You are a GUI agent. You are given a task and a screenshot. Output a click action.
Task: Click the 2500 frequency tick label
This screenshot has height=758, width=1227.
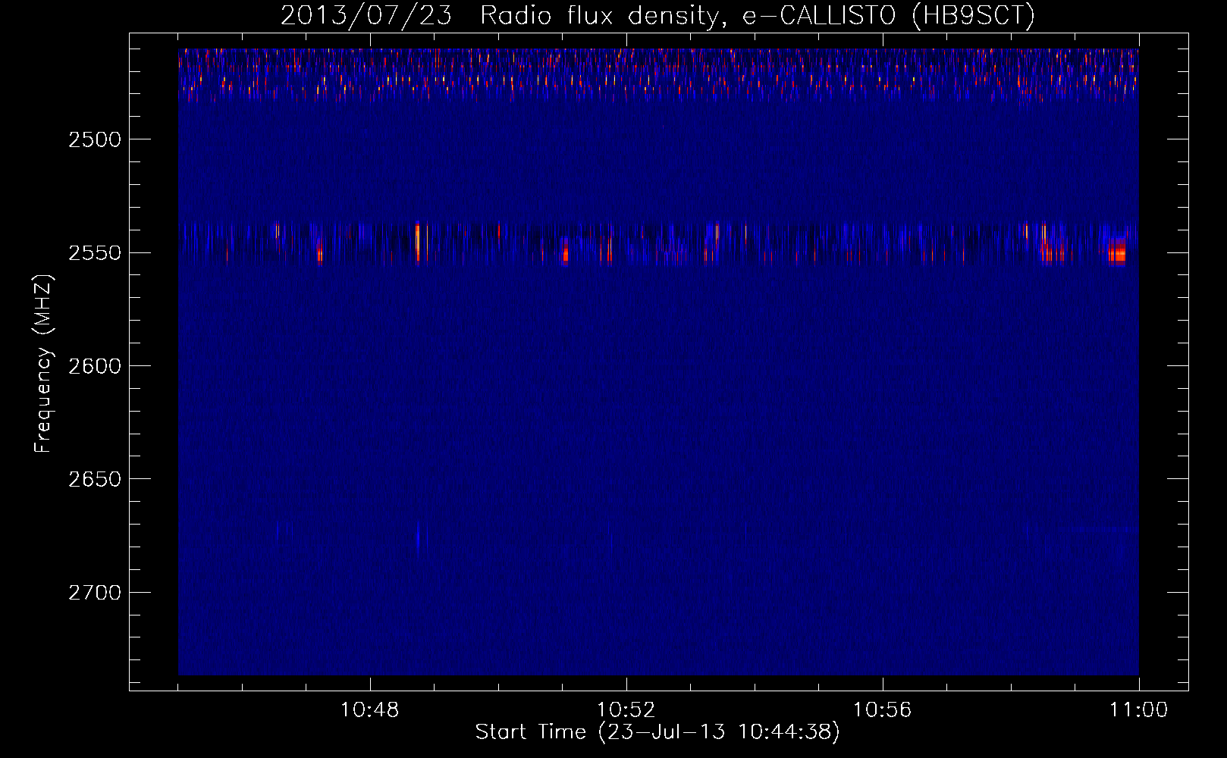click(95, 139)
